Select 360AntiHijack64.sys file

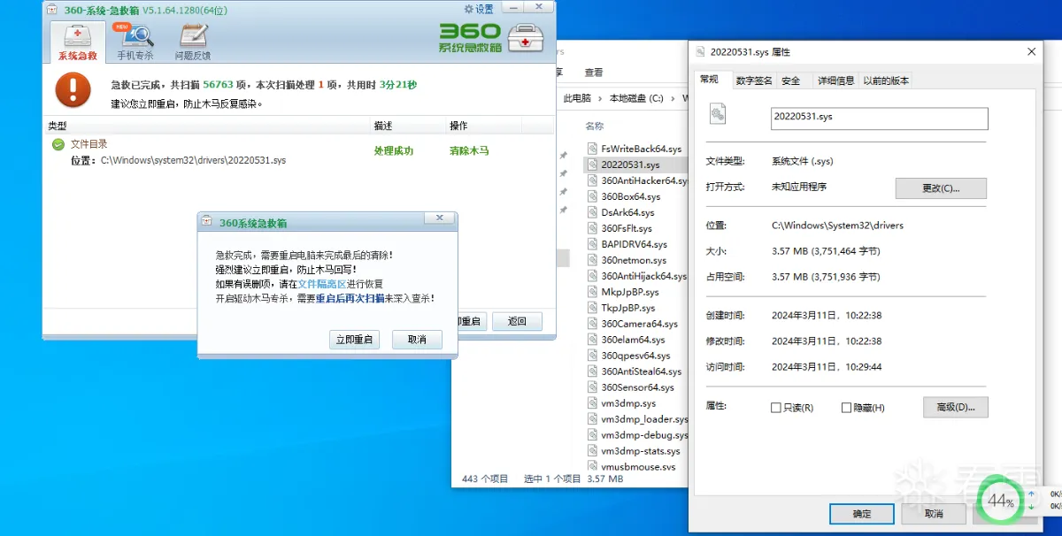(x=637, y=276)
